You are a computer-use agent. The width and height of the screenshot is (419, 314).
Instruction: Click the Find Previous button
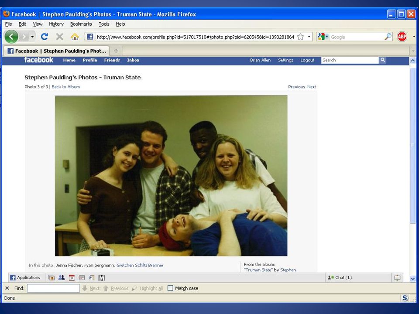pos(116,288)
